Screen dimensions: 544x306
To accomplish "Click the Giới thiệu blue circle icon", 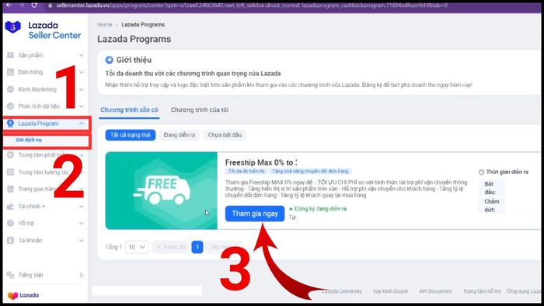I will tap(110, 60).
